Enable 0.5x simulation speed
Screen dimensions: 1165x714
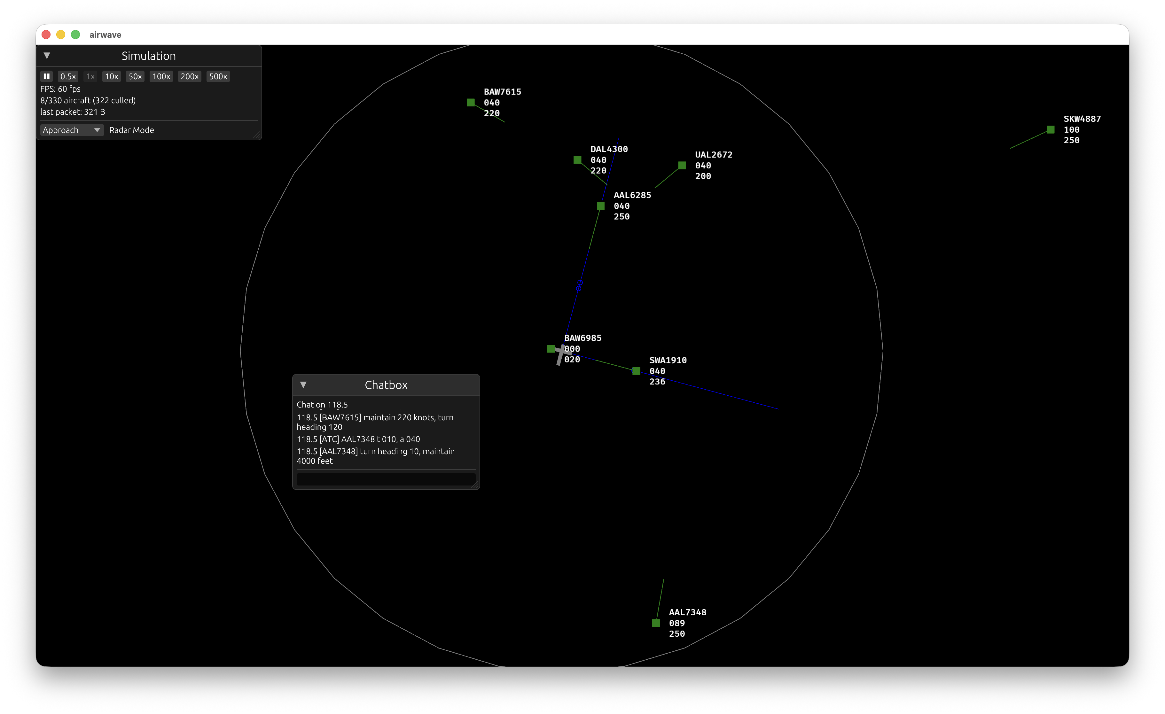67,76
